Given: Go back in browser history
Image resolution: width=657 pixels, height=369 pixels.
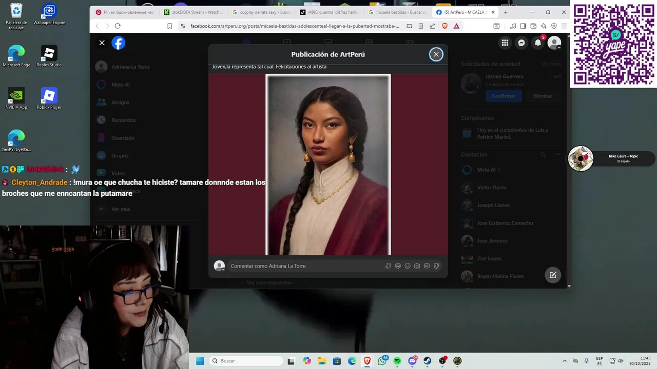Looking at the screenshot, I should pos(97,26).
